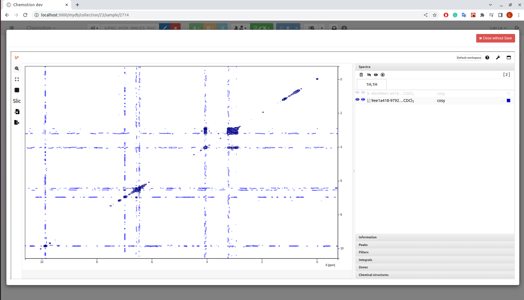The image size is (524, 300).
Task: Click the export file icon
Action: (17, 122)
